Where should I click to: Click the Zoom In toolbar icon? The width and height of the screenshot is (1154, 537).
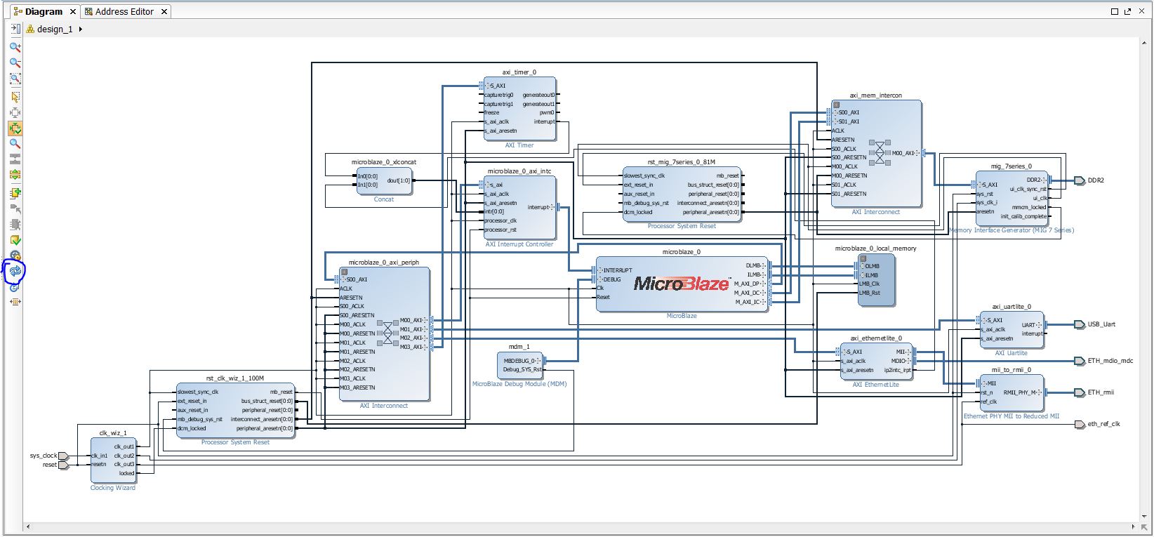pos(15,47)
